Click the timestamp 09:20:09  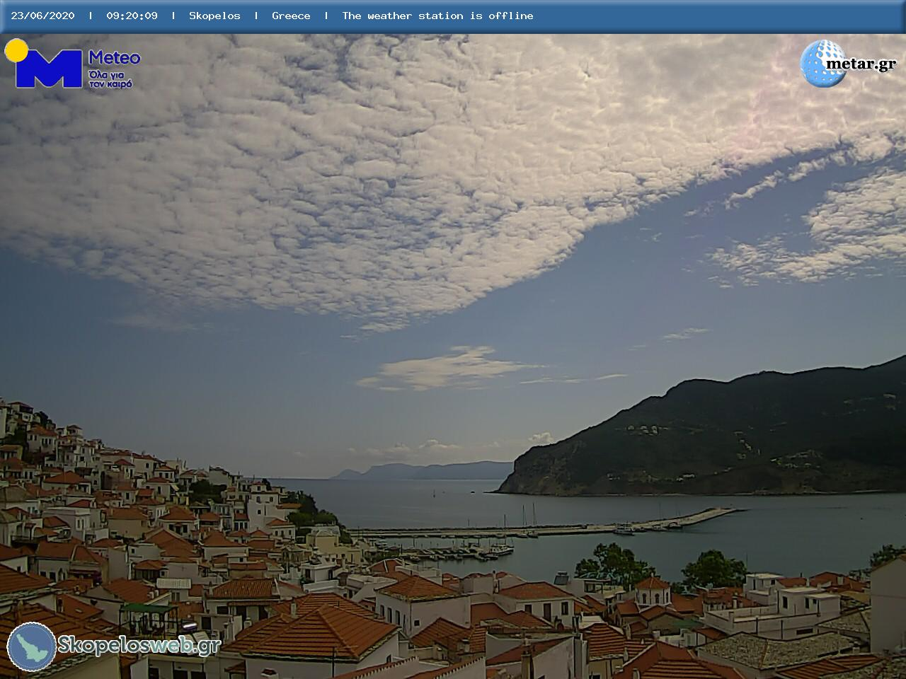coord(132,16)
